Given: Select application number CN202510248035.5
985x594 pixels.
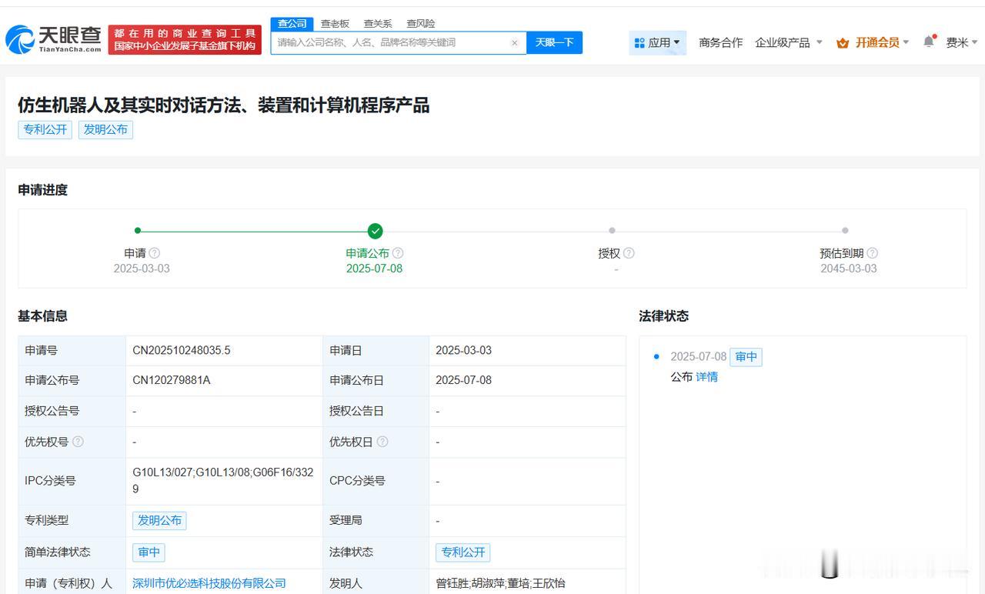Looking at the screenshot, I should (182, 350).
